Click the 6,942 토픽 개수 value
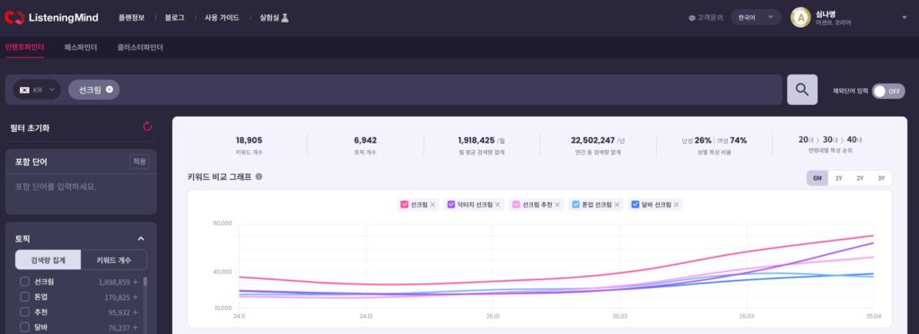 tap(365, 141)
